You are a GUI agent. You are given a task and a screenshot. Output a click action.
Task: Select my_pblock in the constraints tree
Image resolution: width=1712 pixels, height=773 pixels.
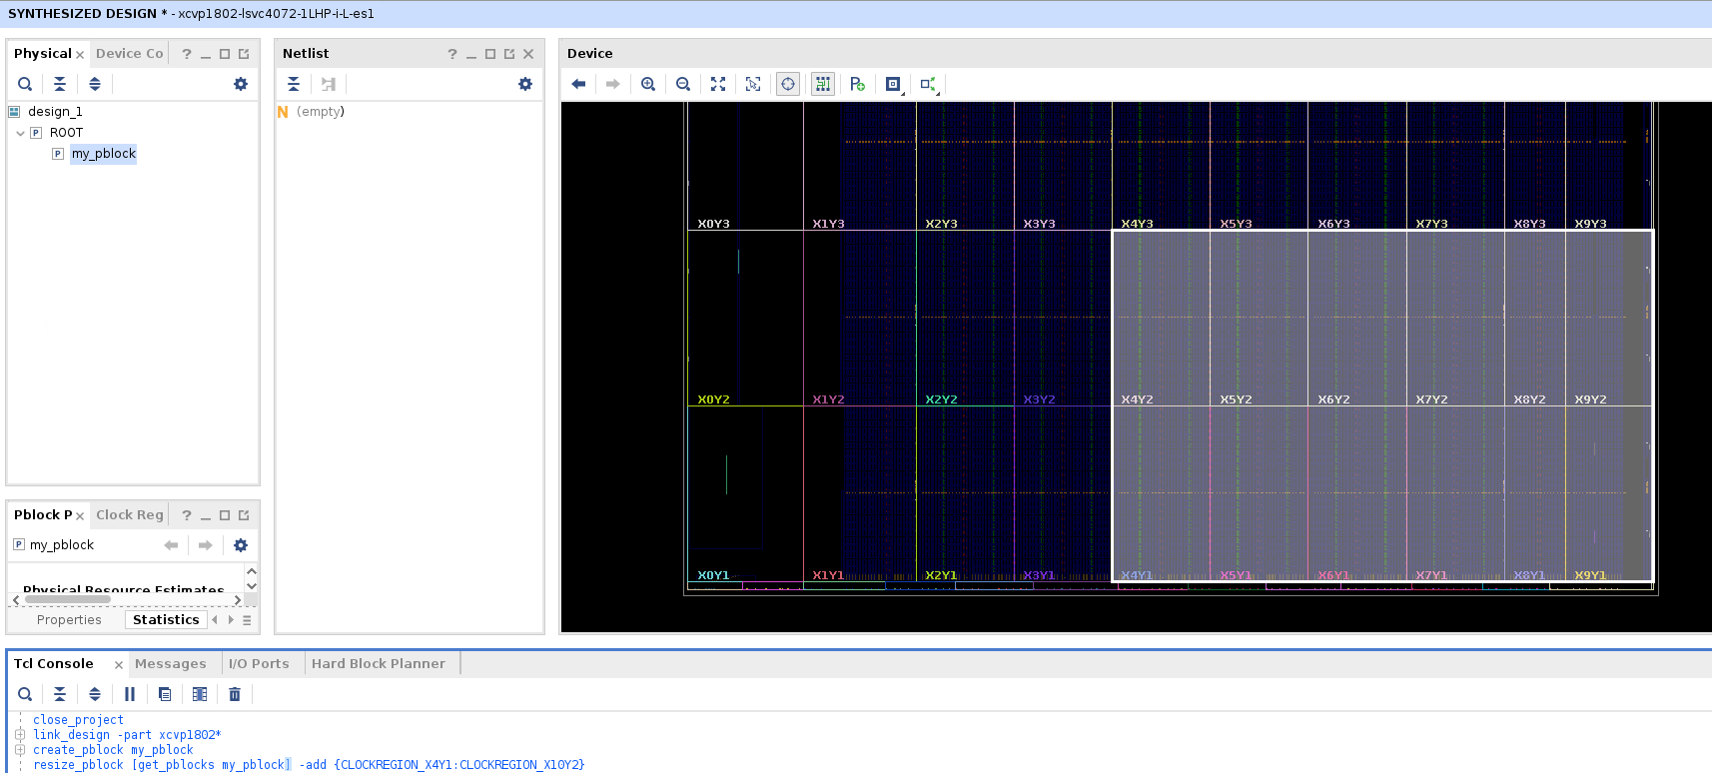pos(103,154)
